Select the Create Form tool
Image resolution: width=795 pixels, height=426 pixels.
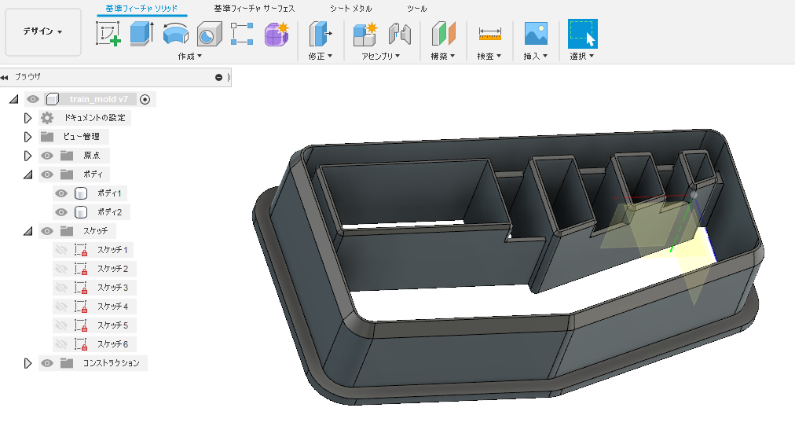277,34
